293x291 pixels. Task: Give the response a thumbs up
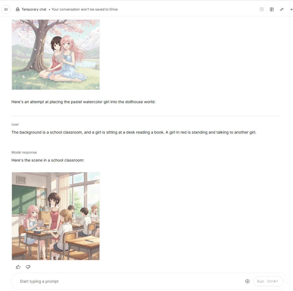[18, 267]
